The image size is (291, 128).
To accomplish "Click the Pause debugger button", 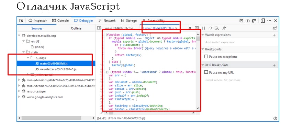I will tap(204, 28).
